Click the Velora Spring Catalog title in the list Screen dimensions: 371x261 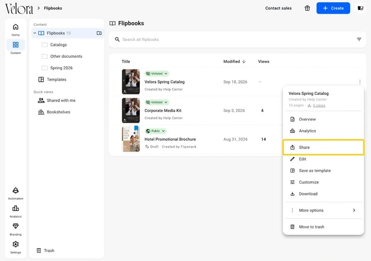(x=164, y=81)
